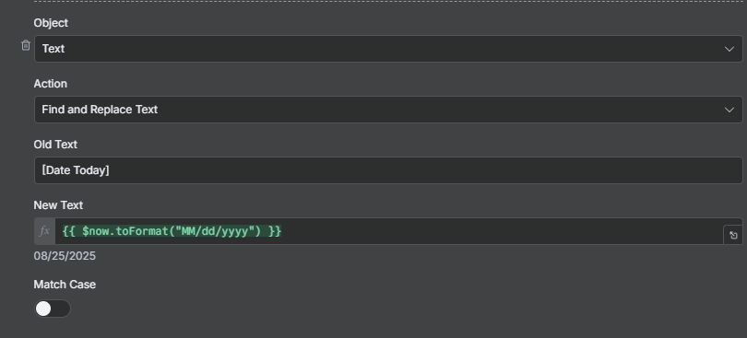
Task: Click the $now.toFormat expression code
Action: click(x=172, y=231)
